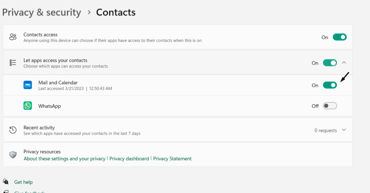
Task: Switch off Mail and Calendar contacts access
Action: coord(330,85)
